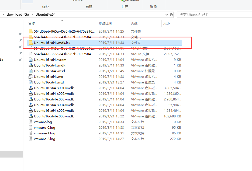Viewport: 252px width, 171px height.
Task: Navigate to download (G:) in the breadcrumb
Action: tap(18, 15)
